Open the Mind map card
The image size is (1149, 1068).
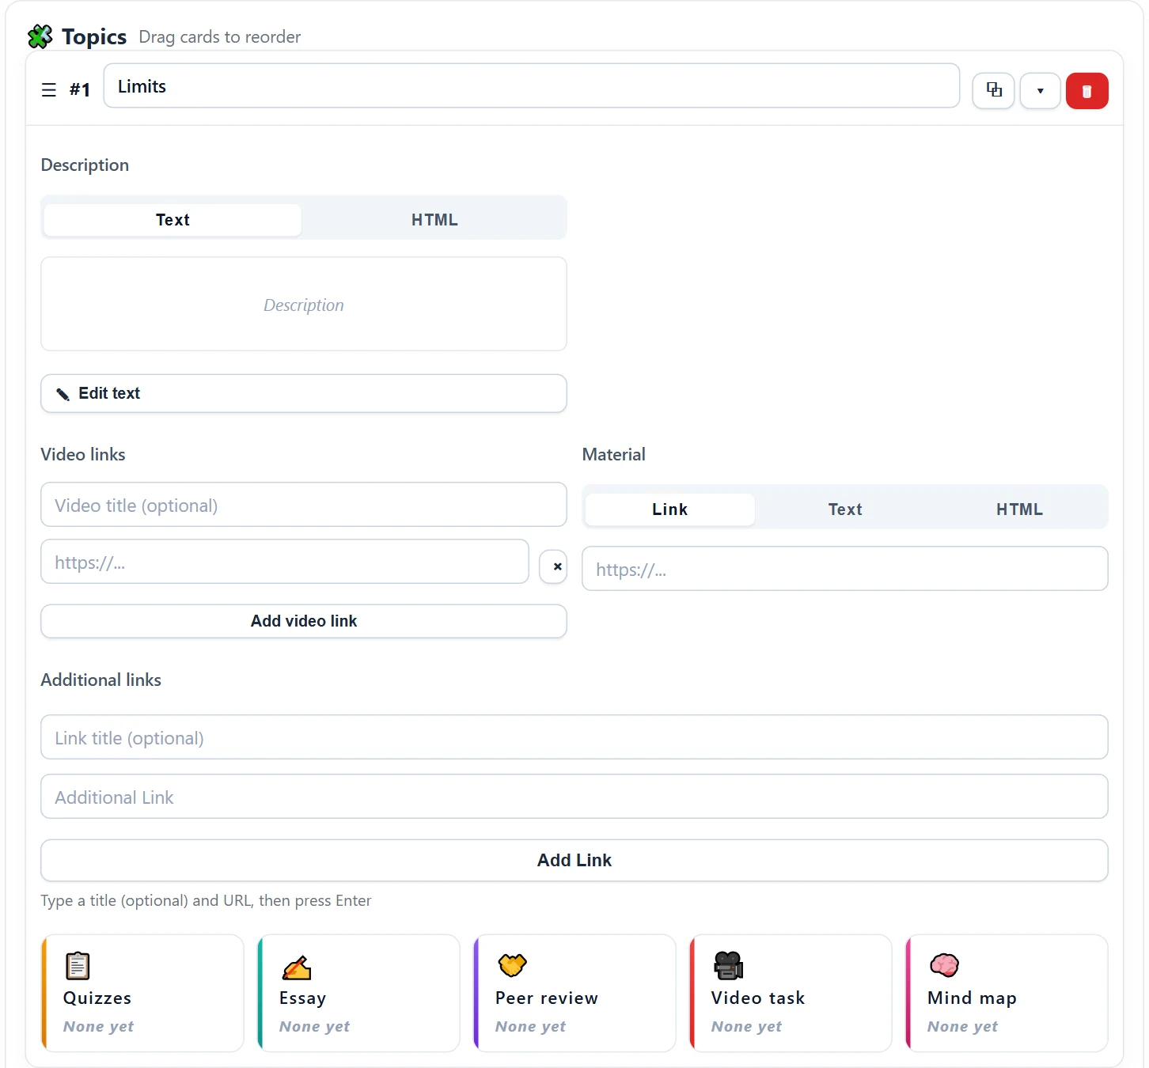pyautogui.click(x=1007, y=993)
